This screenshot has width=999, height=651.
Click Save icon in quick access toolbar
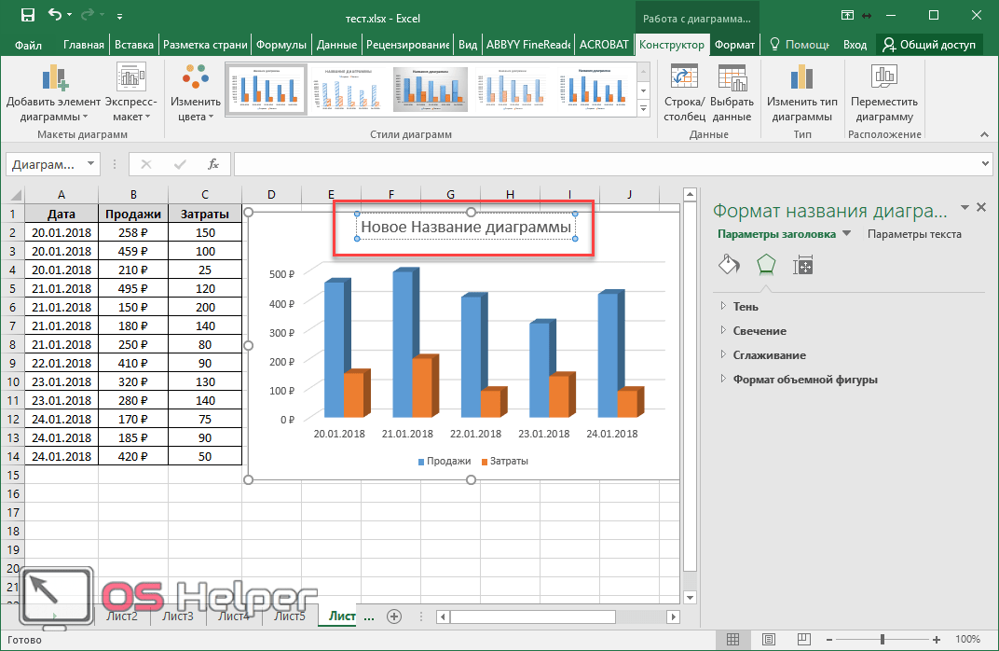pos(27,15)
